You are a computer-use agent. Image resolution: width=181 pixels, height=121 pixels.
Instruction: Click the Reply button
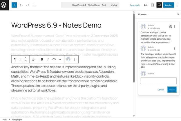(172, 89)
